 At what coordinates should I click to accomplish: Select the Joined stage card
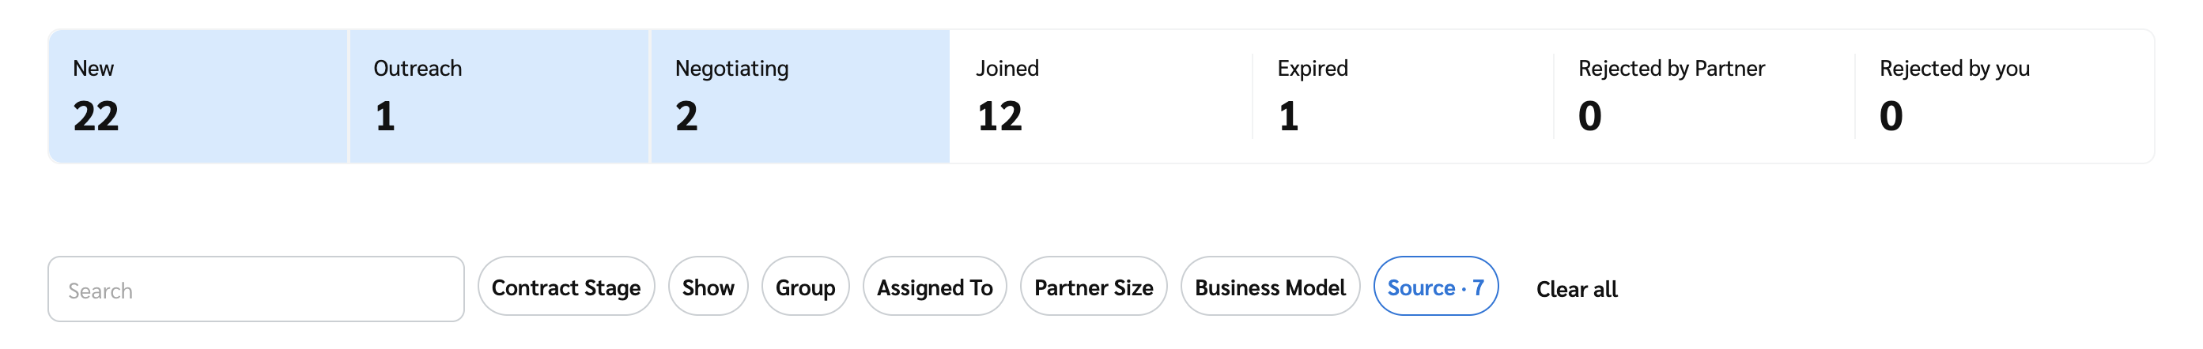coord(1101,96)
